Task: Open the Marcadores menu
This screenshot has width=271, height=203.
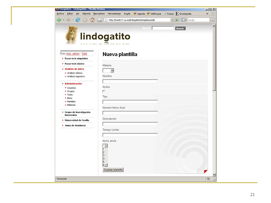Action: [x=99, y=14]
